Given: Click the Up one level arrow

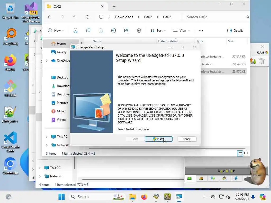Looking at the screenshot, I should point(75,17).
